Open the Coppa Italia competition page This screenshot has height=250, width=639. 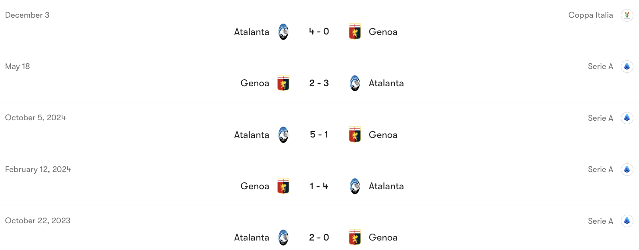tap(591, 15)
